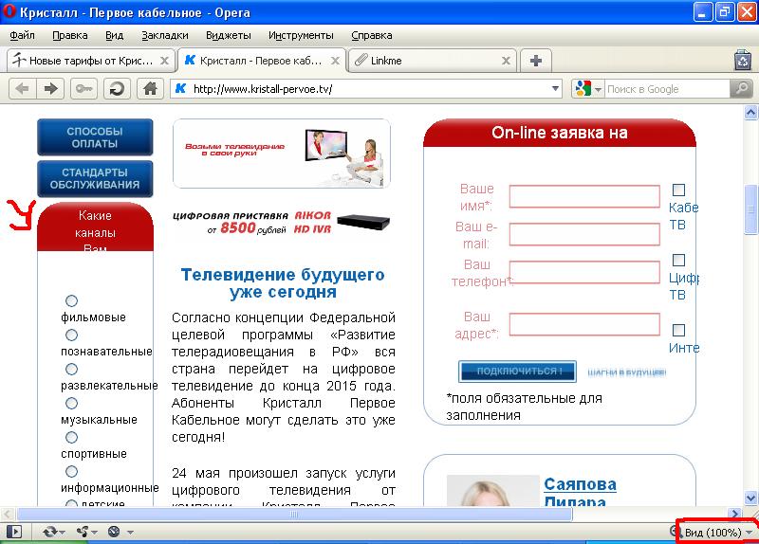This screenshot has width=759, height=544.
Task: Click the СПОСОБЫ ОПЛАТЫ button
Action: 95,137
